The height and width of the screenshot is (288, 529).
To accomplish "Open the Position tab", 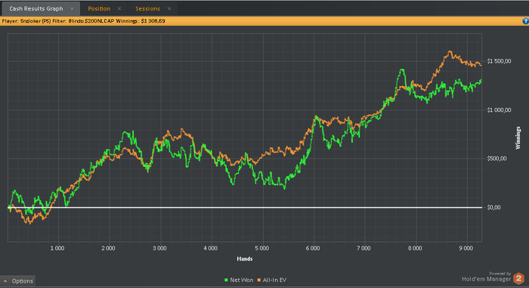I will [x=99, y=9].
